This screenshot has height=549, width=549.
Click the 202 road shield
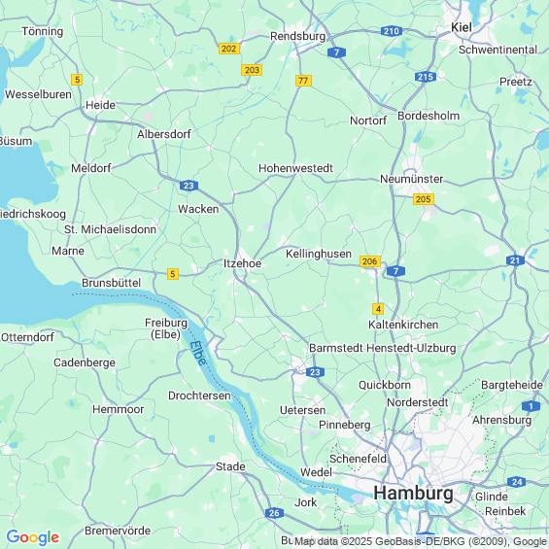coord(229,49)
